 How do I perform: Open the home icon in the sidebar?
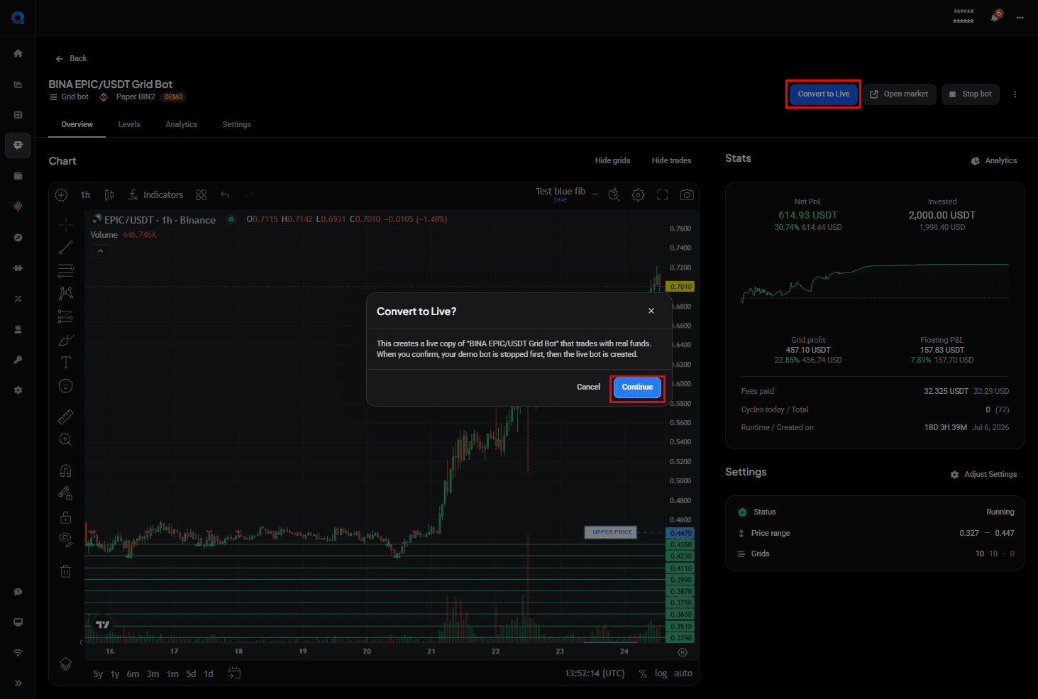(x=18, y=53)
